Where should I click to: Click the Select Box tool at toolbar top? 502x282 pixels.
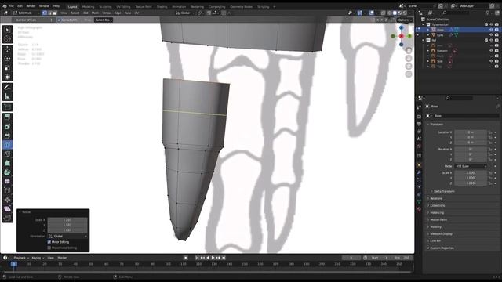(7, 30)
